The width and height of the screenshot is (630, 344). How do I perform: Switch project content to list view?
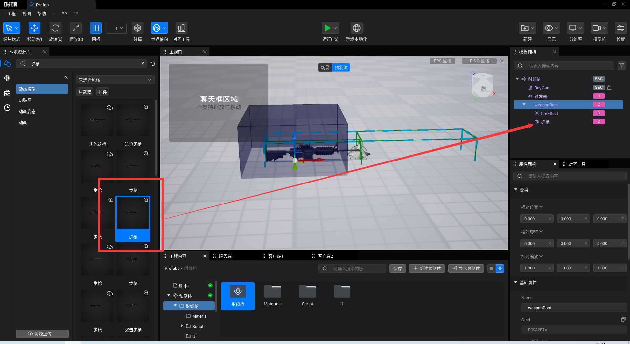coord(492,269)
